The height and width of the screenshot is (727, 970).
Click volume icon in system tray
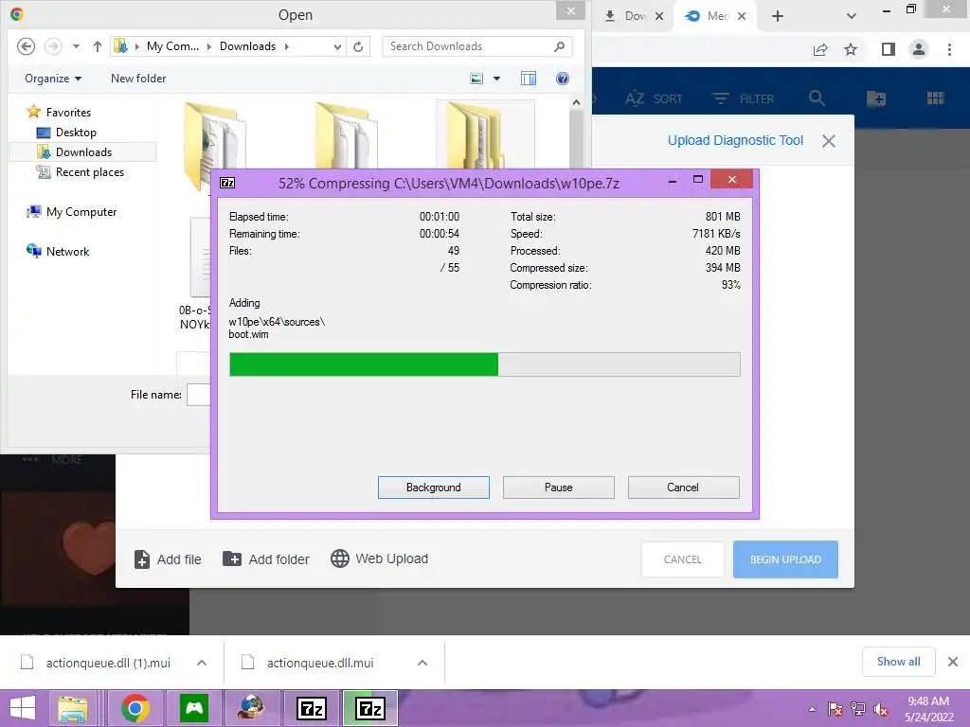coord(880,709)
